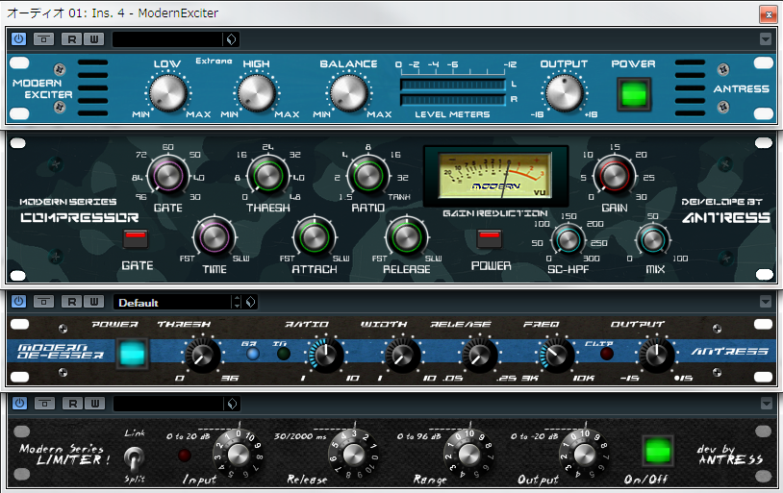This screenshot has height=493, width=783.
Task: Click the left-most square button on Limiter header
Action: 44,404
